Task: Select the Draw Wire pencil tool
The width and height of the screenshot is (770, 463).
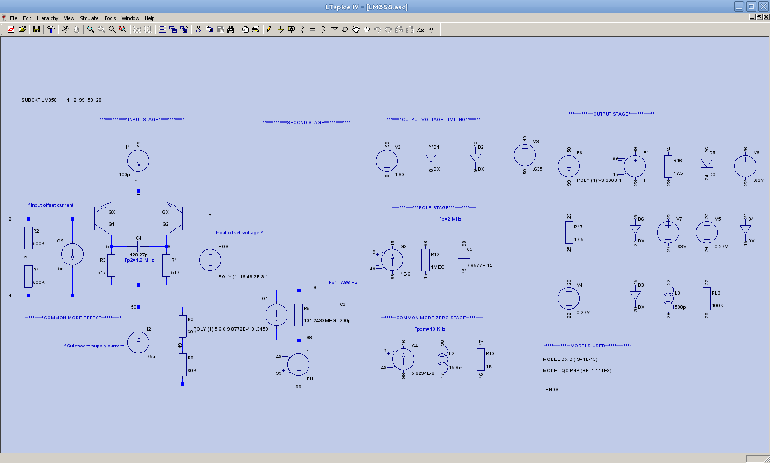Action: (x=270, y=29)
